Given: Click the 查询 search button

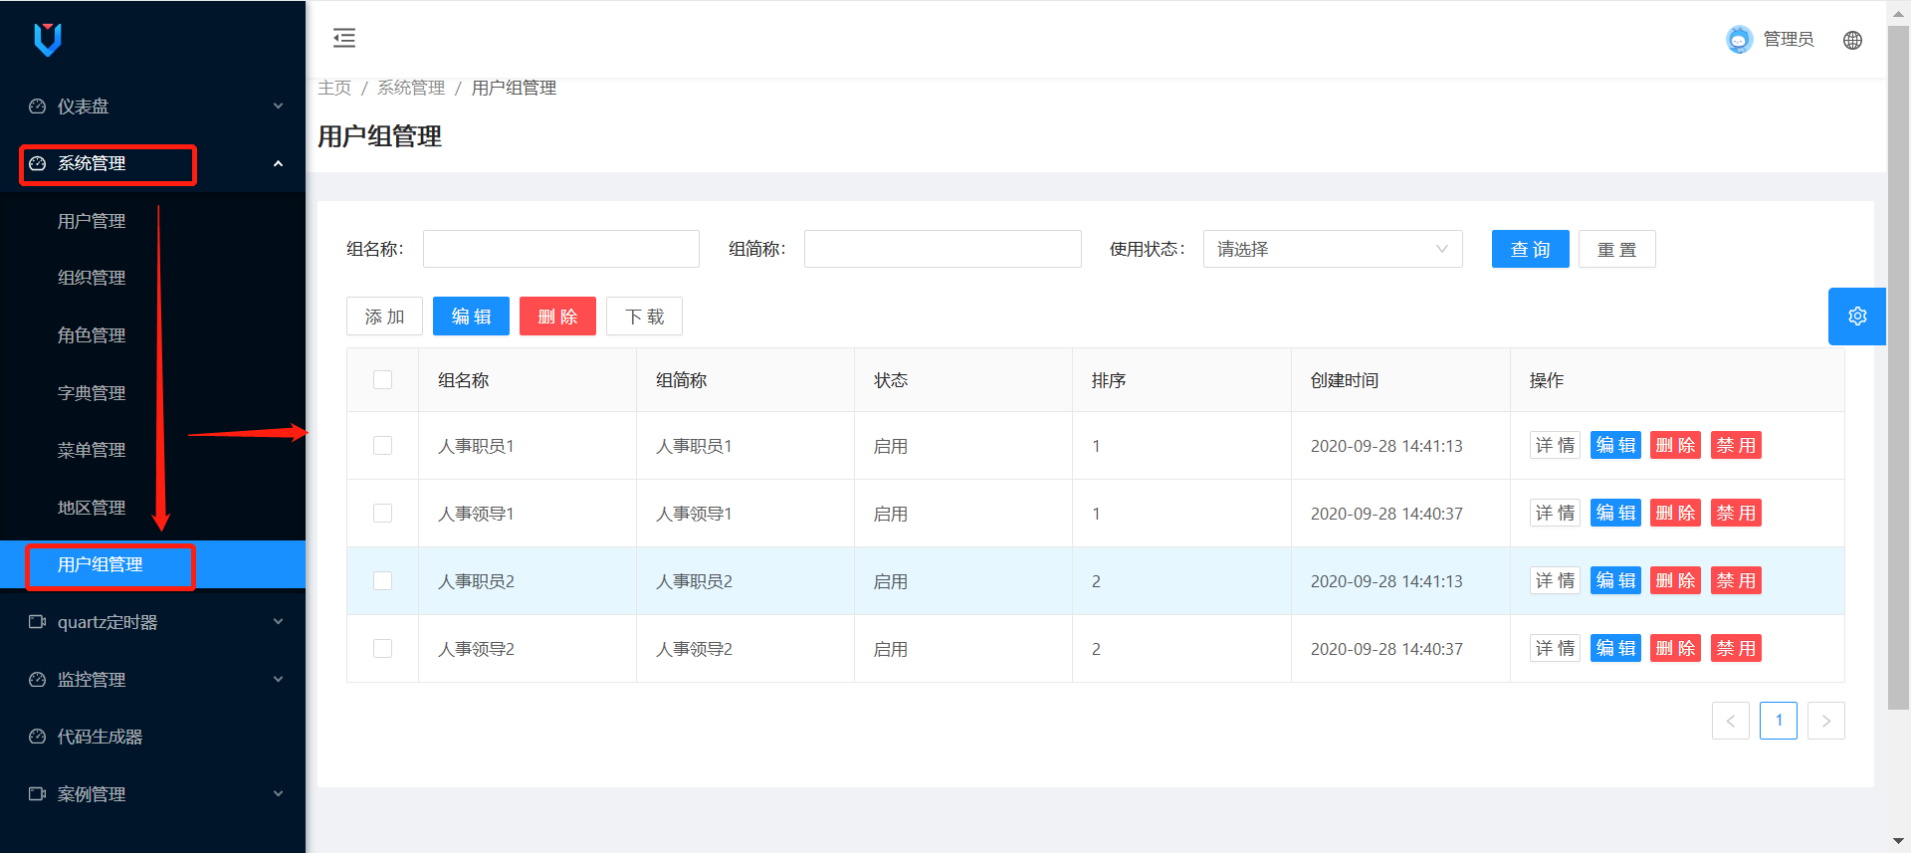Looking at the screenshot, I should (1530, 249).
